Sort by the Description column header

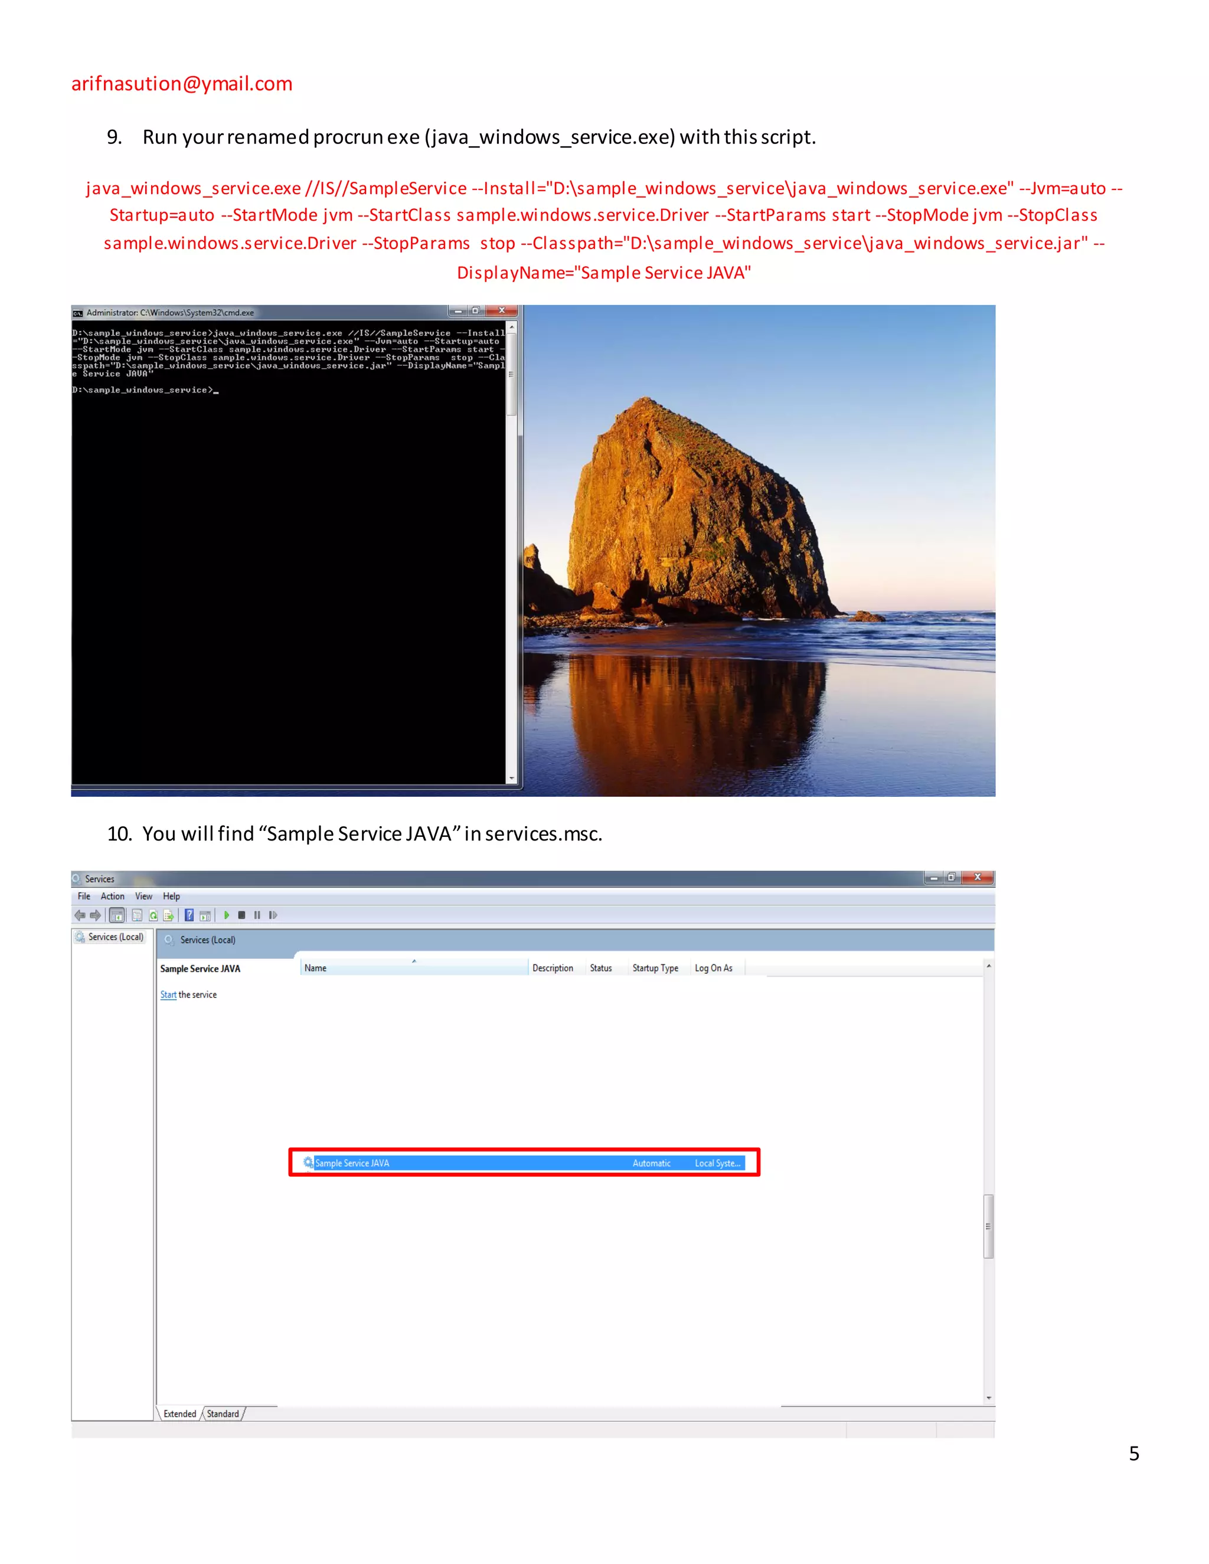[557, 967]
